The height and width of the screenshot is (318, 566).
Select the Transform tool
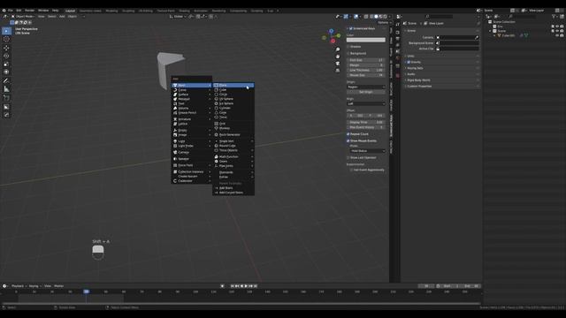coord(6,72)
